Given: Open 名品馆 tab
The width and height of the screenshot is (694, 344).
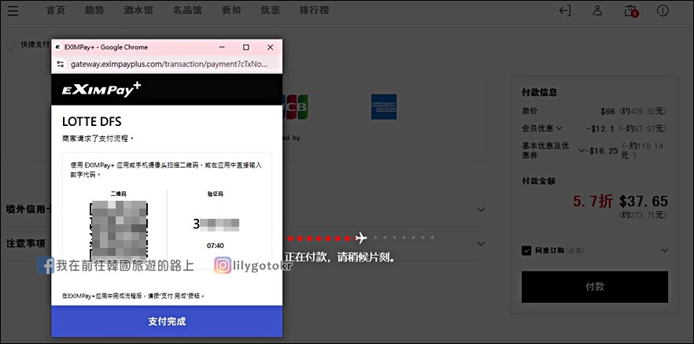Looking at the screenshot, I should pyautogui.click(x=187, y=10).
